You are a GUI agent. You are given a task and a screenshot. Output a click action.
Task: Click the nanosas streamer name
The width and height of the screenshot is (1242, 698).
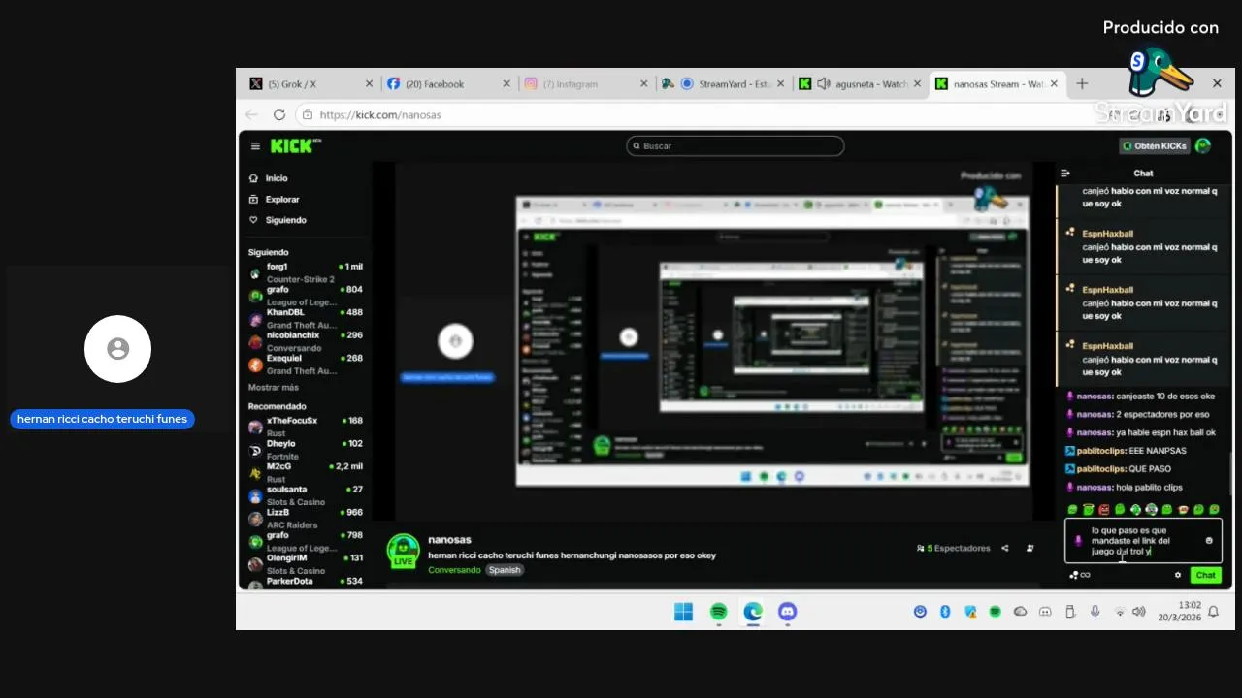pyautogui.click(x=449, y=540)
